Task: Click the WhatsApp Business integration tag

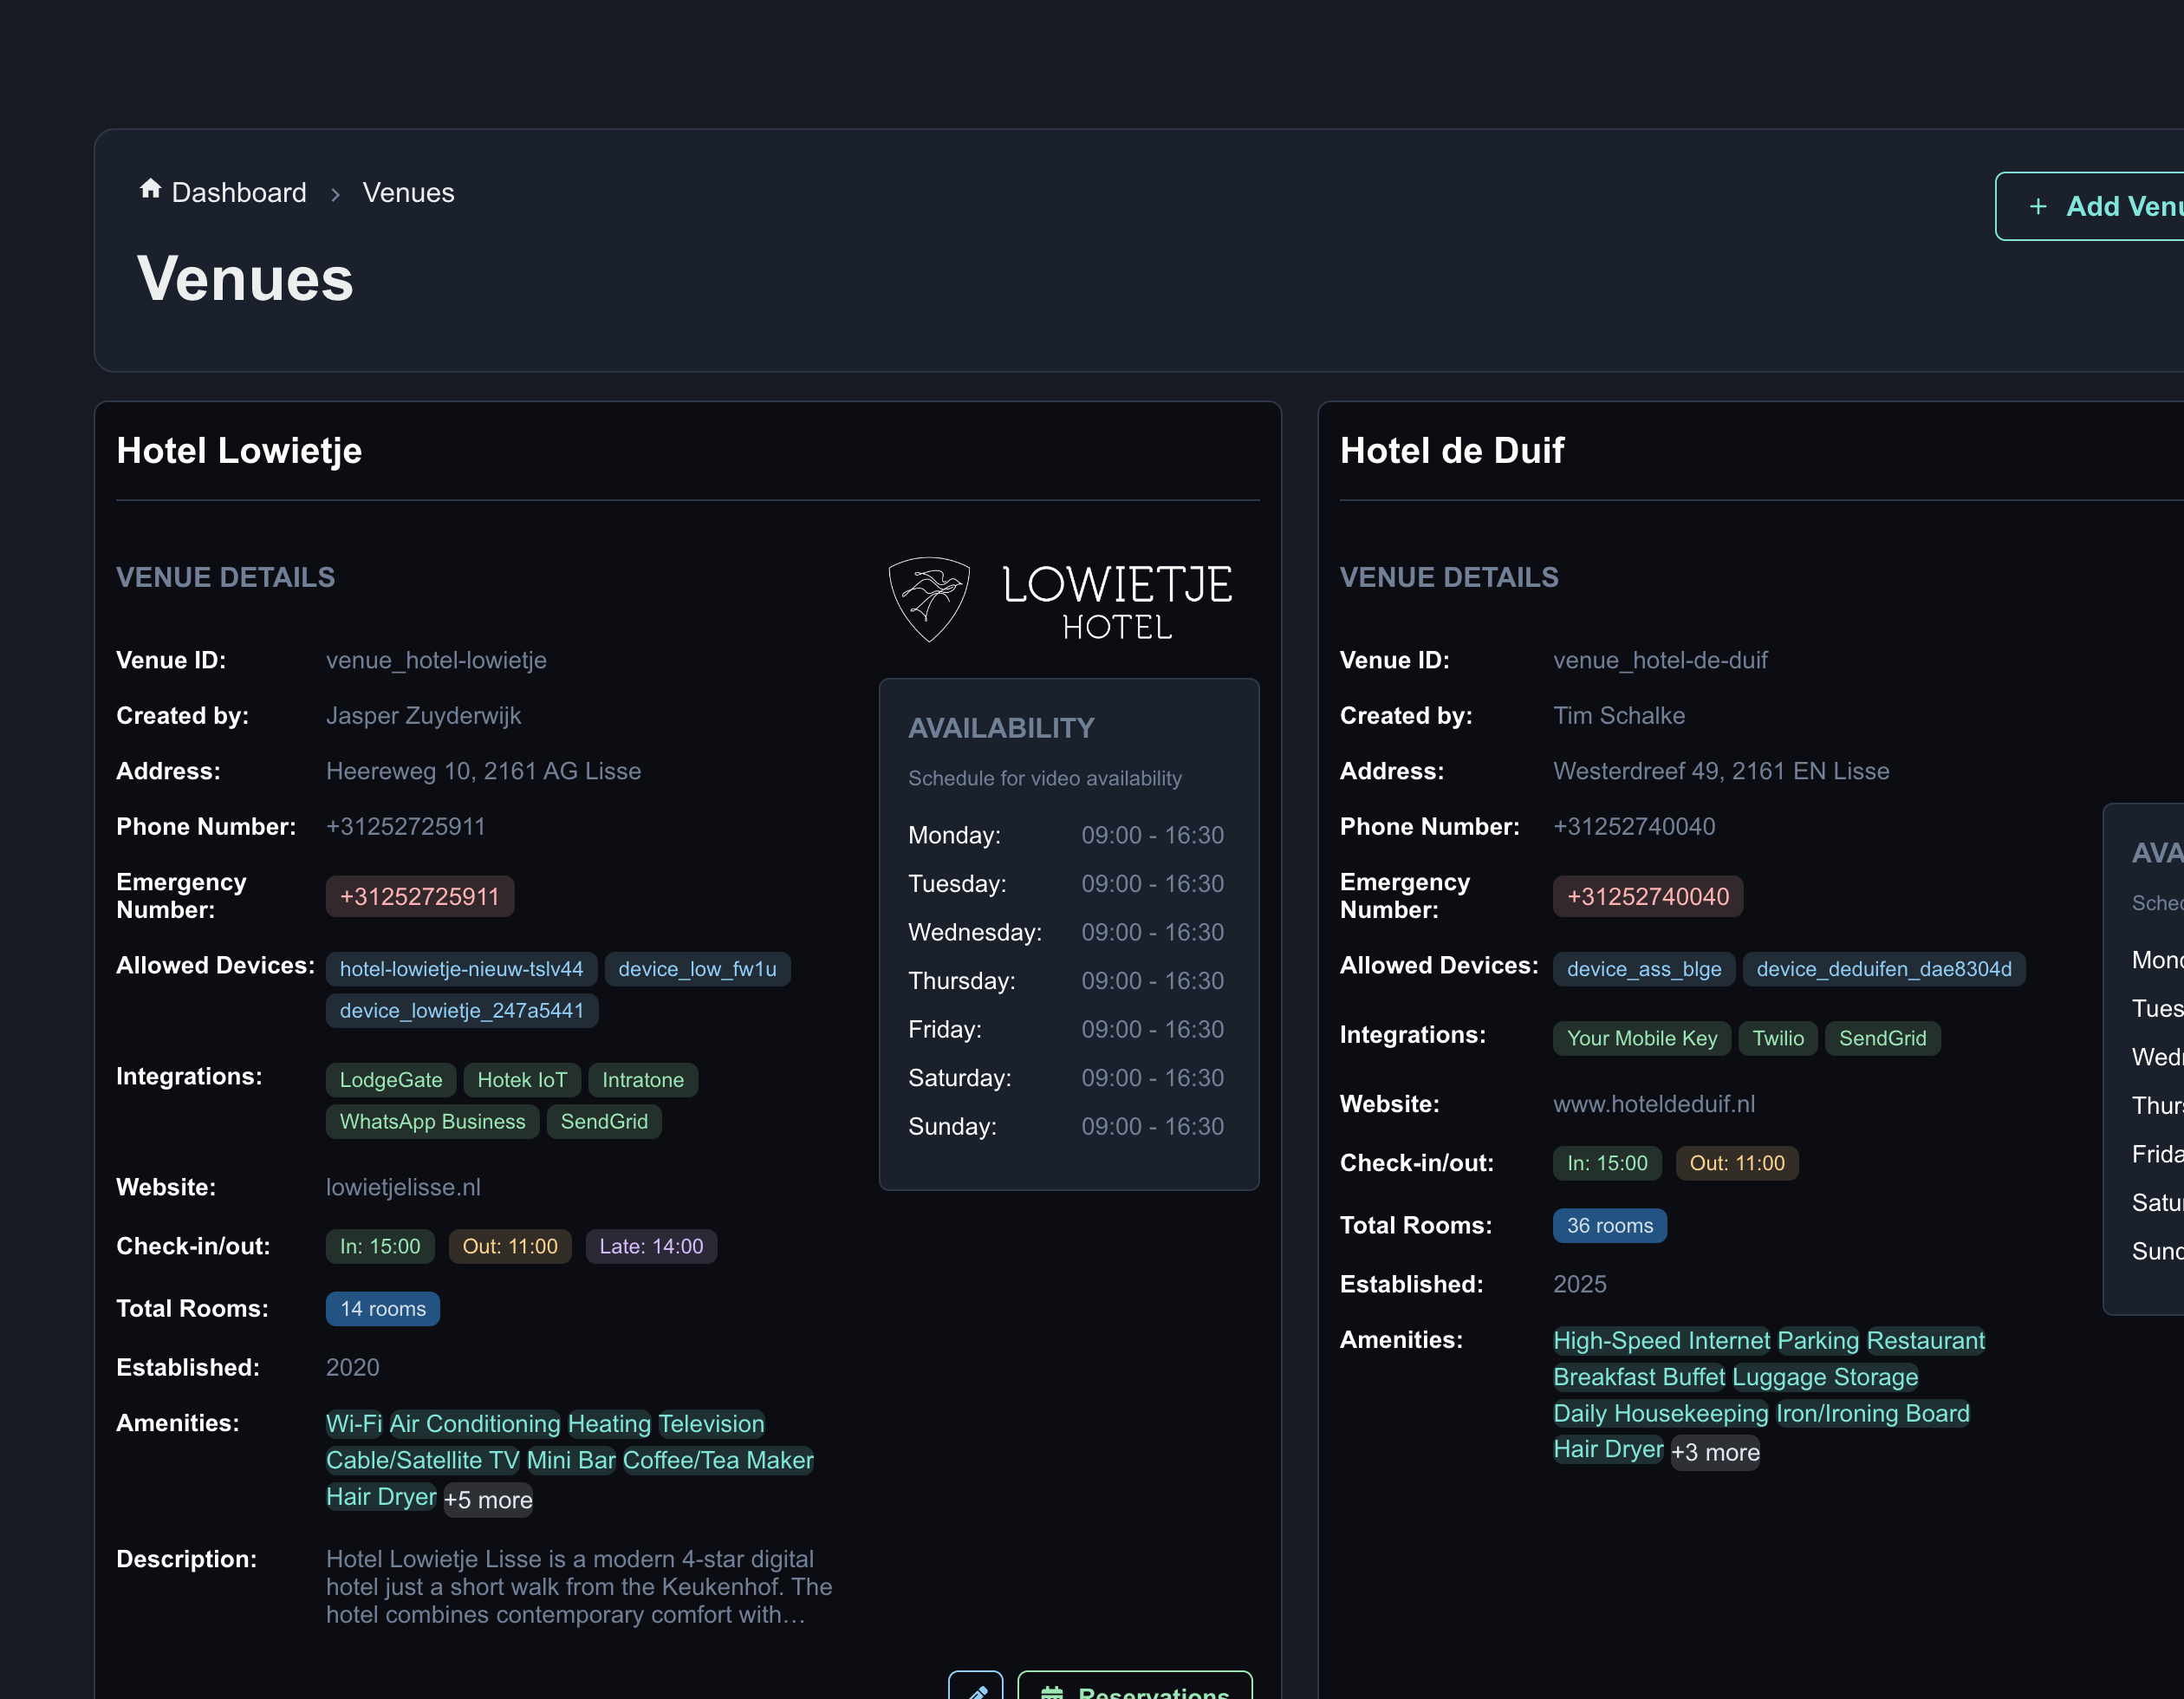Action: click(432, 1122)
